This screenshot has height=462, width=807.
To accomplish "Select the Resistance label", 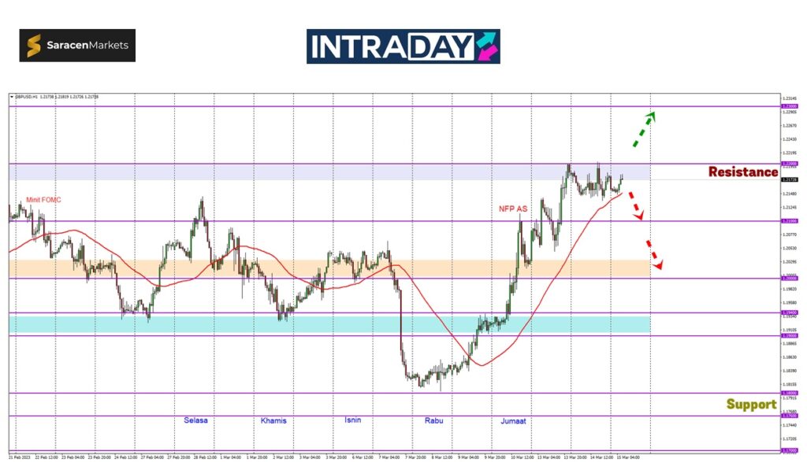I will click(x=742, y=172).
